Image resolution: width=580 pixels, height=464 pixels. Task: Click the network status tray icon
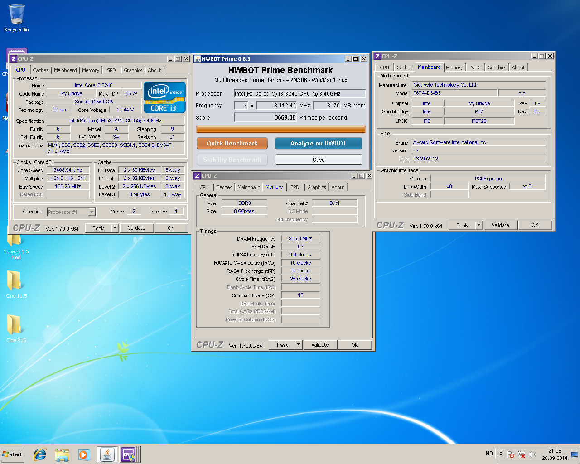(x=522, y=454)
